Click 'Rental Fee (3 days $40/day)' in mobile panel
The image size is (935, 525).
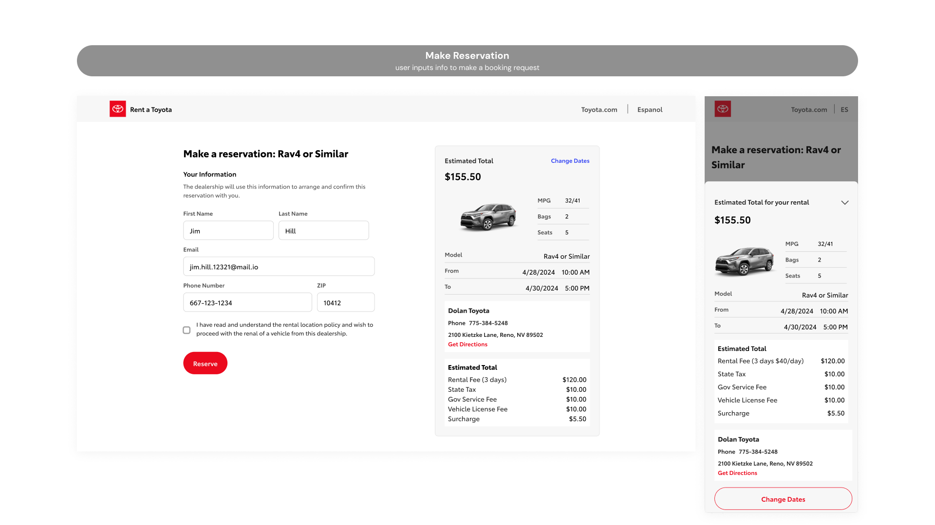pyautogui.click(x=761, y=361)
